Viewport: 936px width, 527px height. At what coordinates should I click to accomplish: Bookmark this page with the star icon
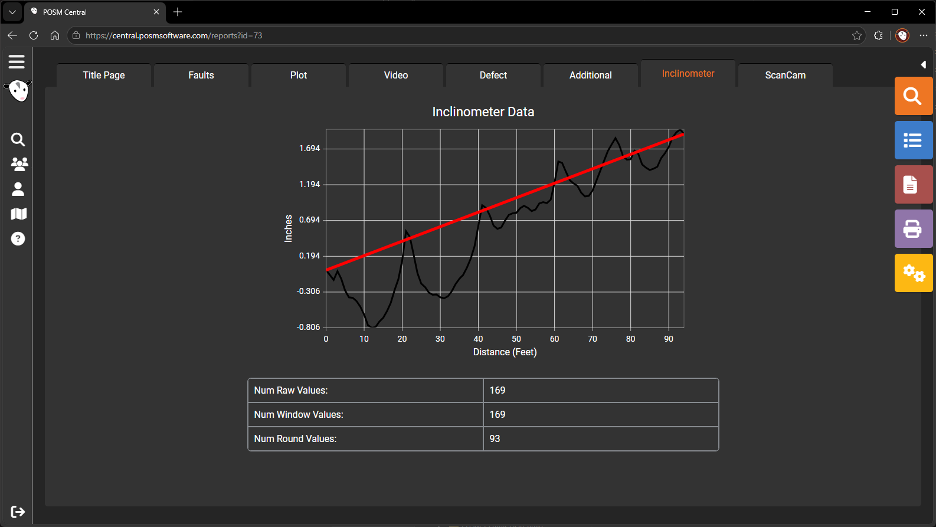[x=857, y=35]
